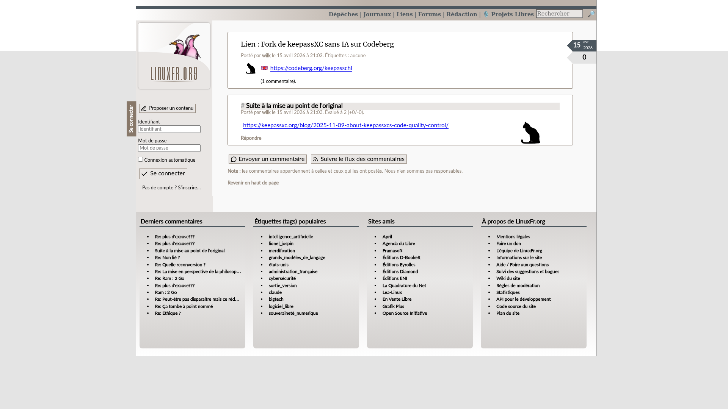Click Répondre under the comment
The image size is (728, 409).
point(251,138)
